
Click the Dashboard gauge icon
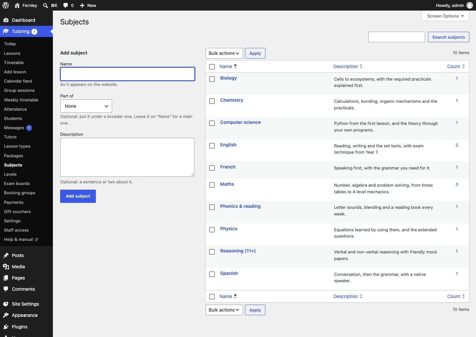pyautogui.click(x=6, y=20)
